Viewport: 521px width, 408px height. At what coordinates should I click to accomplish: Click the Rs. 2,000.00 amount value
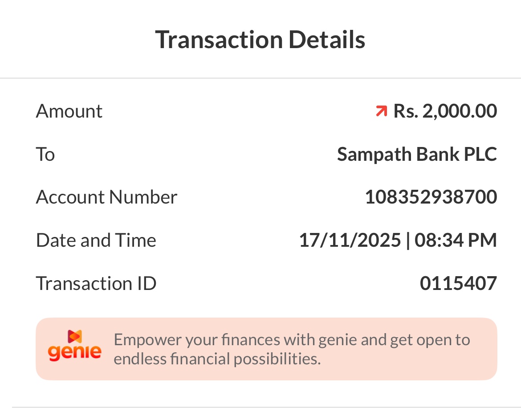coord(445,111)
